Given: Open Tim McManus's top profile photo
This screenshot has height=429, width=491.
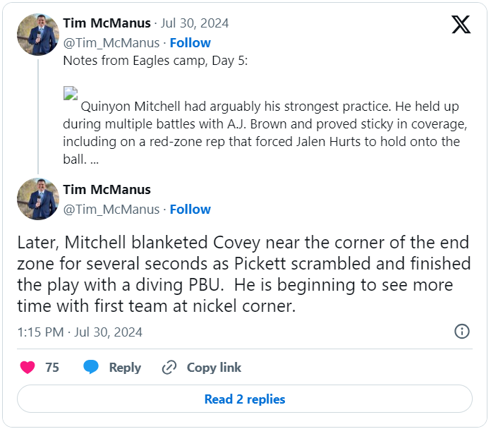Looking at the screenshot, I should (38, 34).
